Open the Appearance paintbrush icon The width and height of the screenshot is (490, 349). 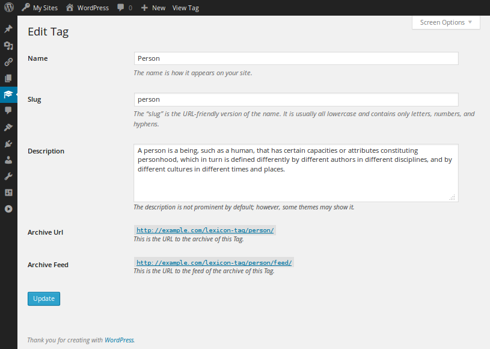[8, 127]
